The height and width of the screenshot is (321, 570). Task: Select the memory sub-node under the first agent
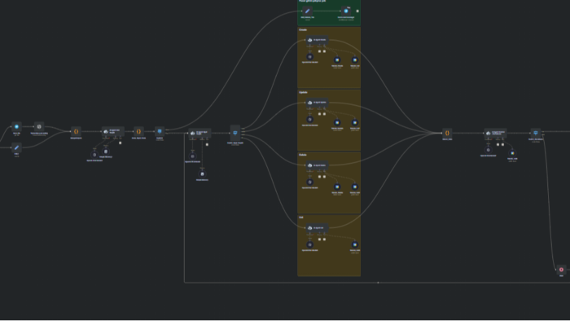pyautogui.click(x=106, y=152)
